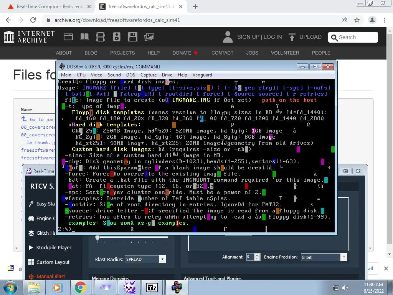Click the Internet Archive Search field
The image size is (393, 295).
[x=353, y=37]
